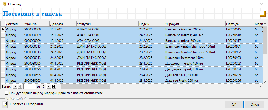268x110 pixels.
Task: Go to next record in navigator
Action: click(x=49, y=87)
